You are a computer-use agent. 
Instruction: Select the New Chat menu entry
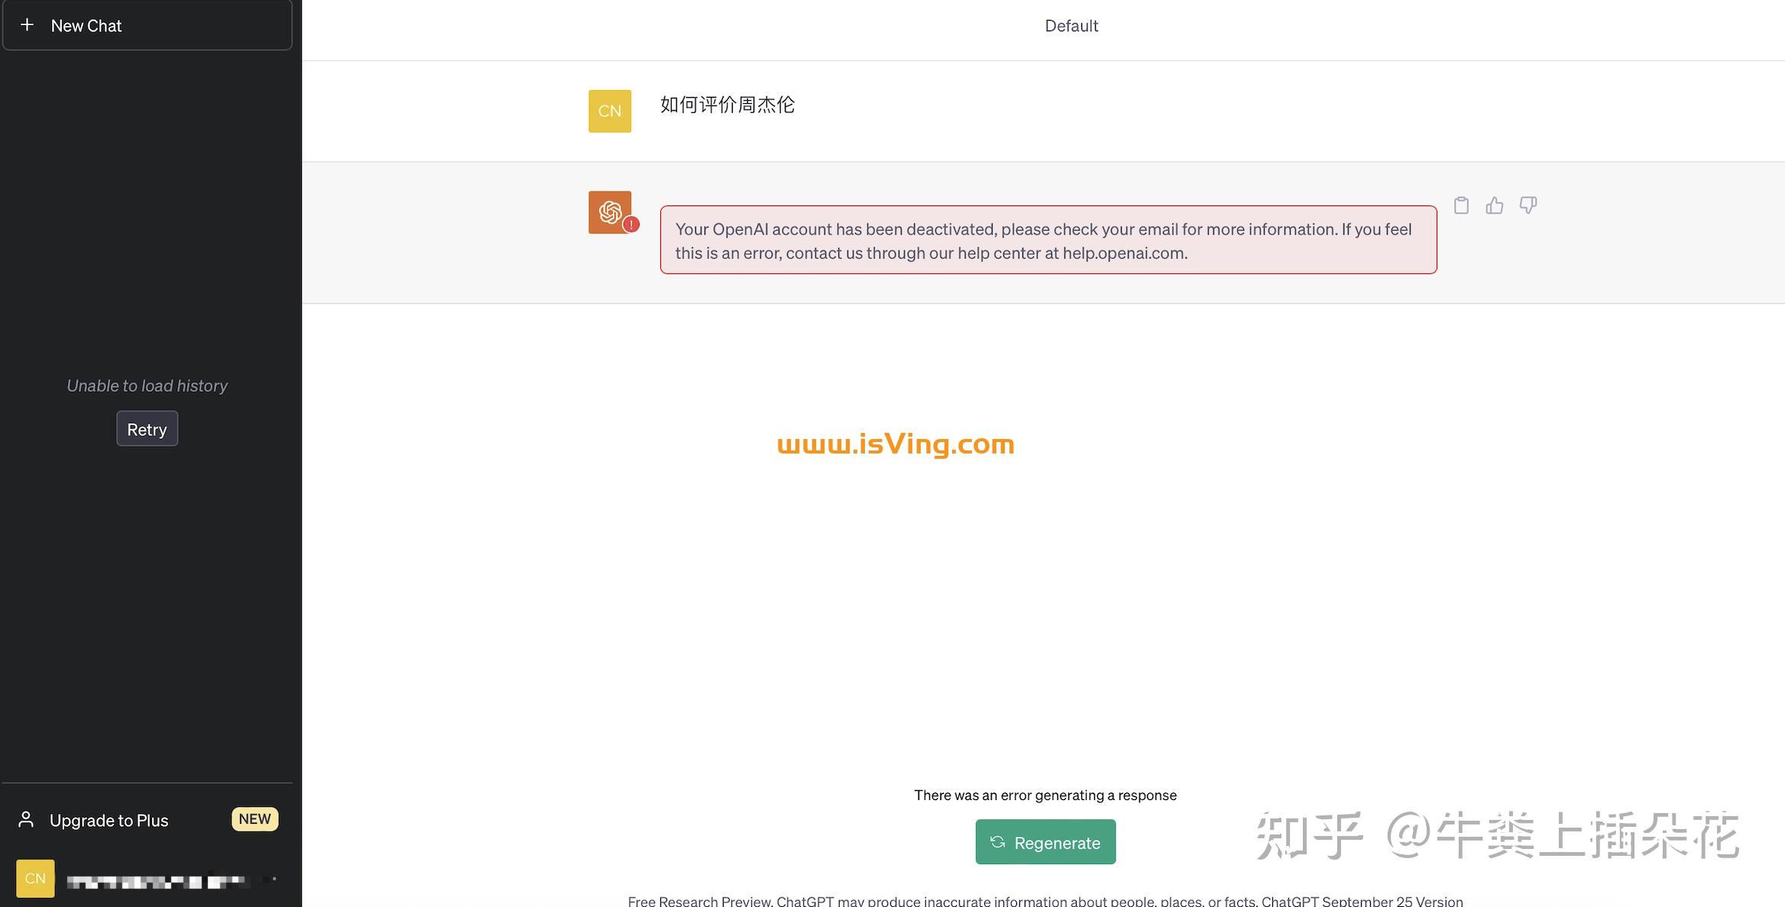tap(86, 25)
